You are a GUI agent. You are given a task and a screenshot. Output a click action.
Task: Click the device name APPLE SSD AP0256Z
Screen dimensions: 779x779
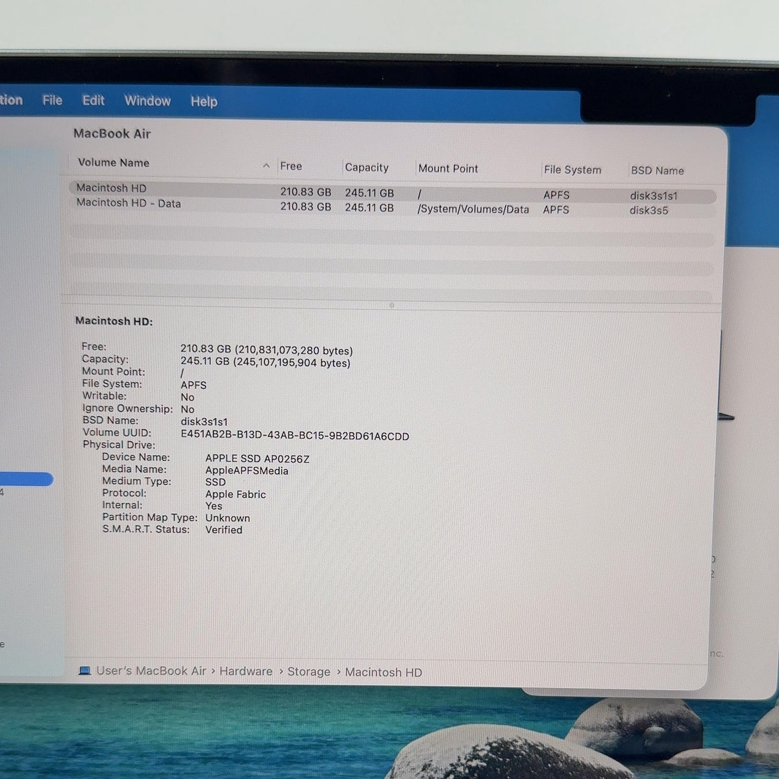click(x=258, y=459)
